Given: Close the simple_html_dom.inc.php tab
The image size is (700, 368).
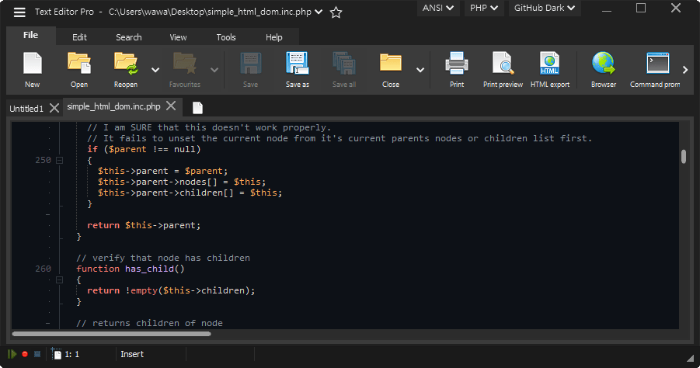Looking at the screenshot, I should [x=171, y=106].
